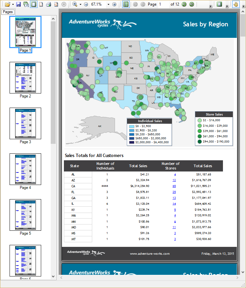Click the Sales Totals for All Customers heading
246x288 pixels.
pyautogui.click(x=94, y=156)
